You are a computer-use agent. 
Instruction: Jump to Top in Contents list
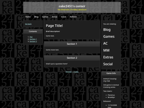pos(31,37)
